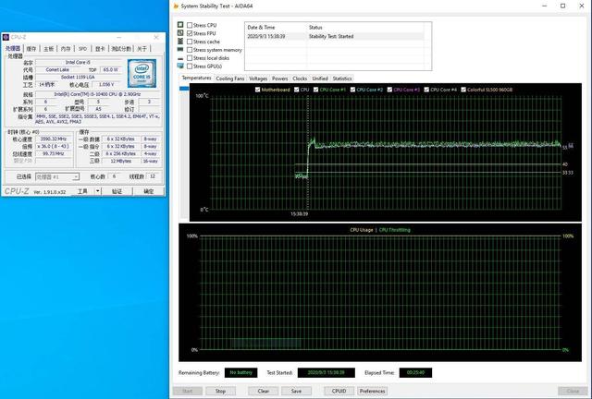This screenshot has width=592, height=399.
Task: Open the Clocks tab
Action: point(300,79)
